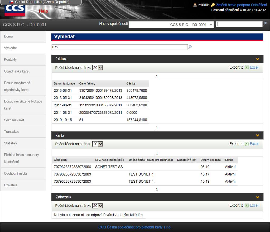Click expiry date 10.17 in karta table
Screen dimensions: 270x232
pos(205,174)
